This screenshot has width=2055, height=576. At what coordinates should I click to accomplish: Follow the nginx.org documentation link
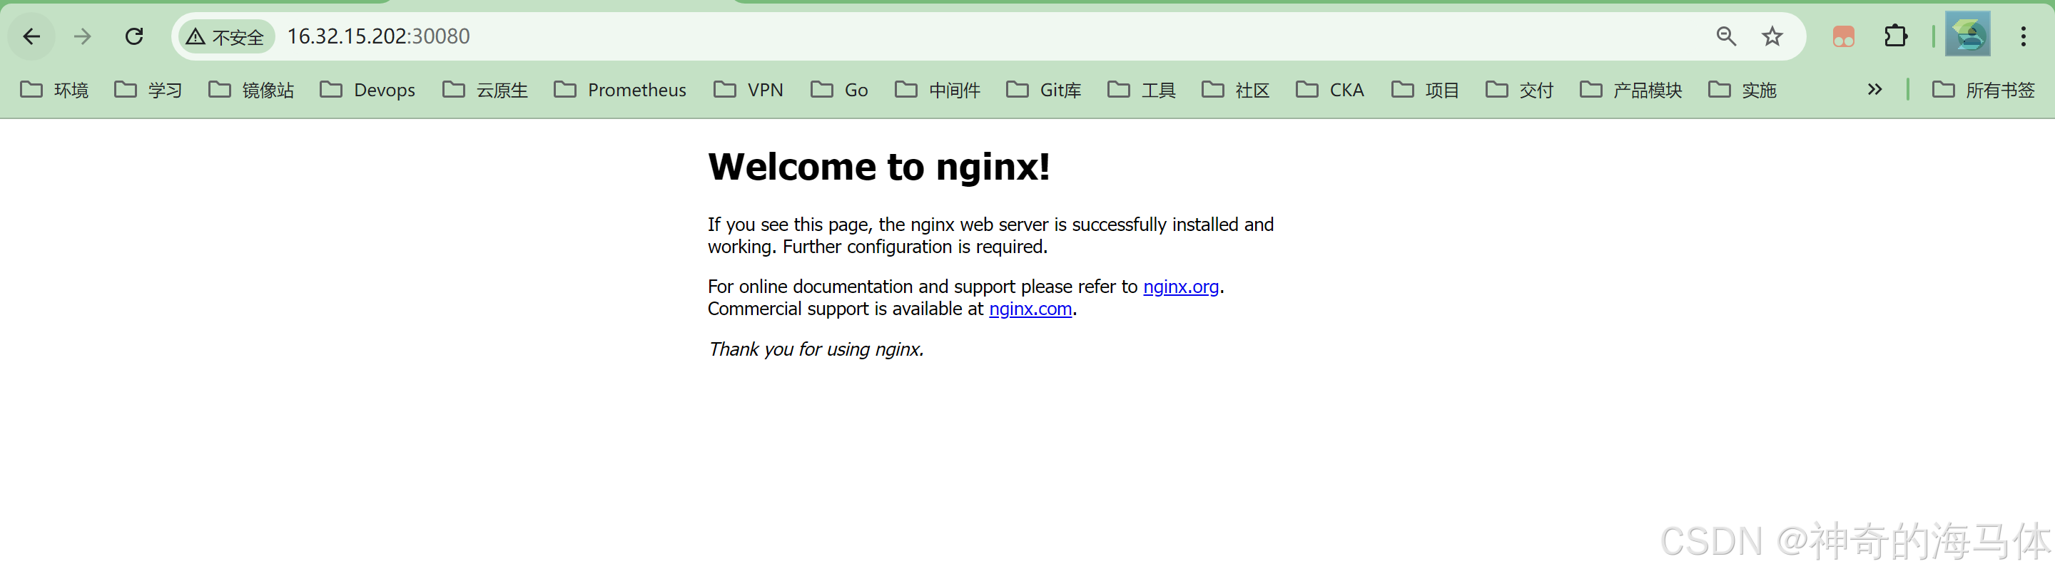point(1181,287)
